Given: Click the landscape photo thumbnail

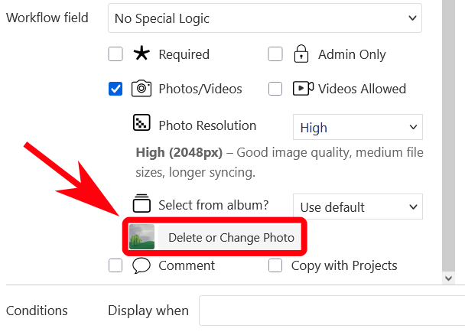Looking at the screenshot, I should coord(142,237).
